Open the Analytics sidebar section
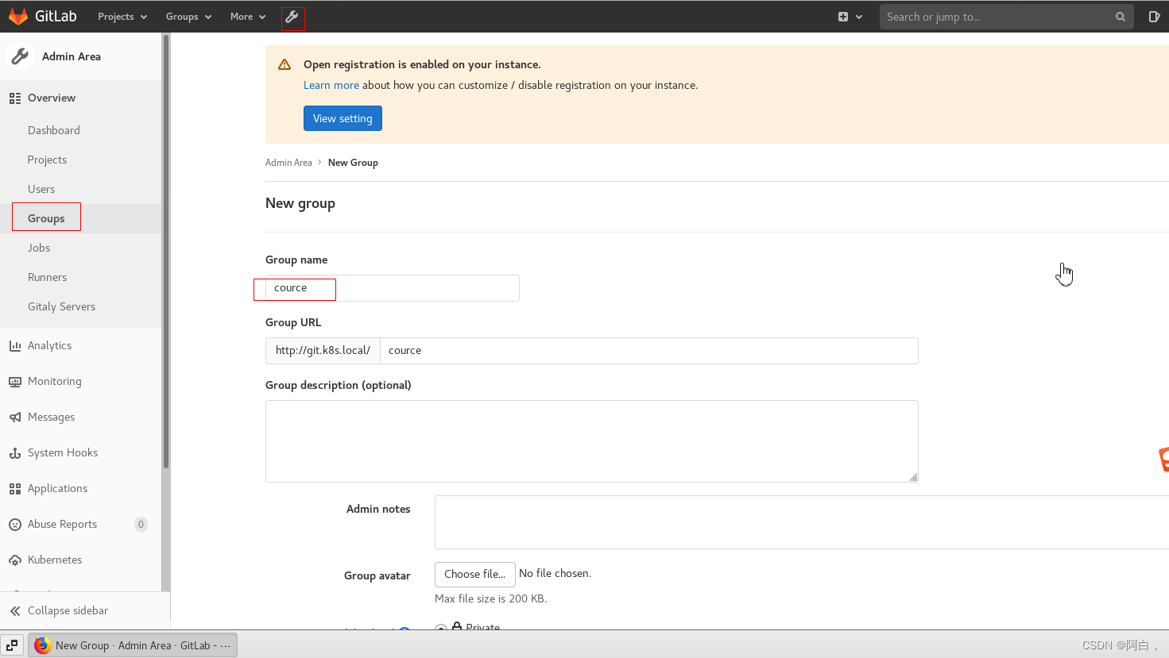Screen dimensions: 1169x658 point(49,346)
